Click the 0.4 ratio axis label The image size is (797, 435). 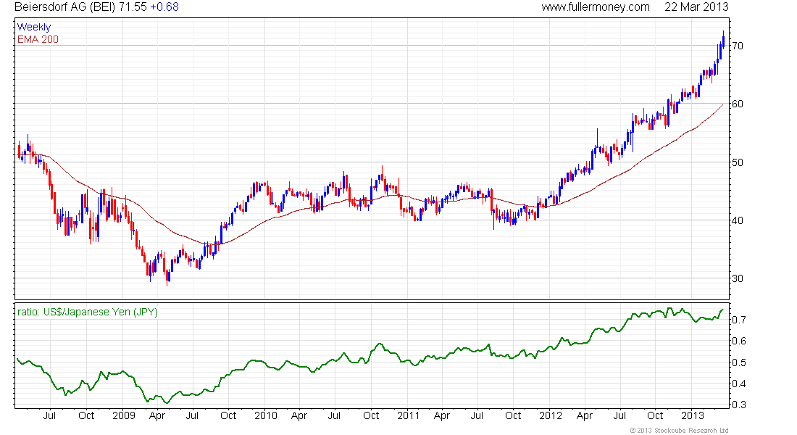pos(738,384)
